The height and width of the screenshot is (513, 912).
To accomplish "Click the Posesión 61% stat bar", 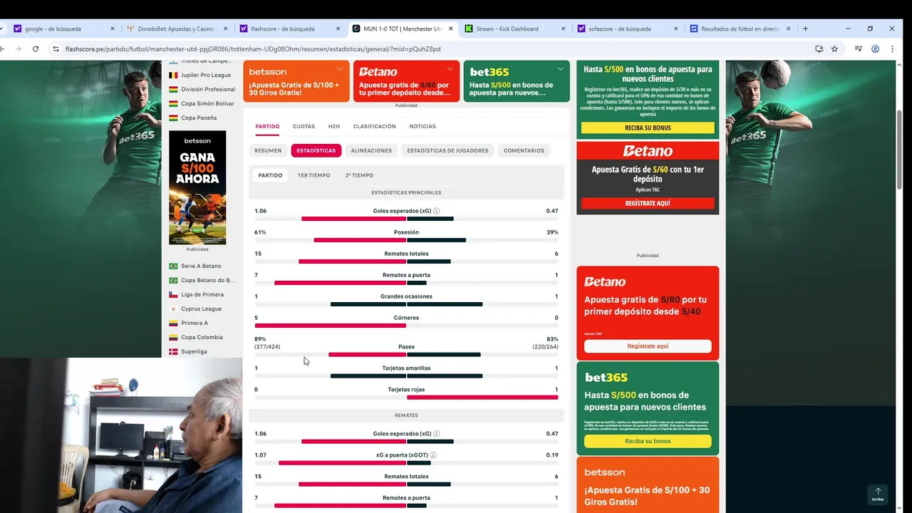I will (x=406, y=240).
